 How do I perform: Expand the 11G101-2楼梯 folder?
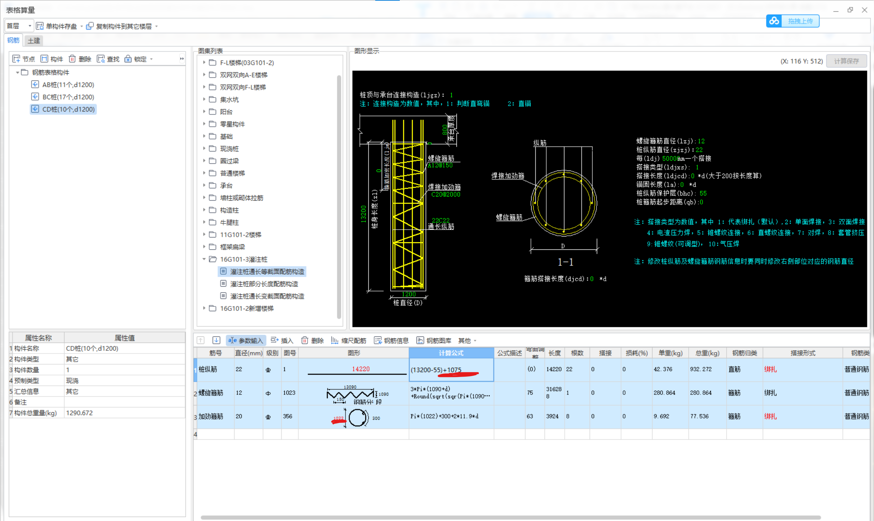click(204, 234)
